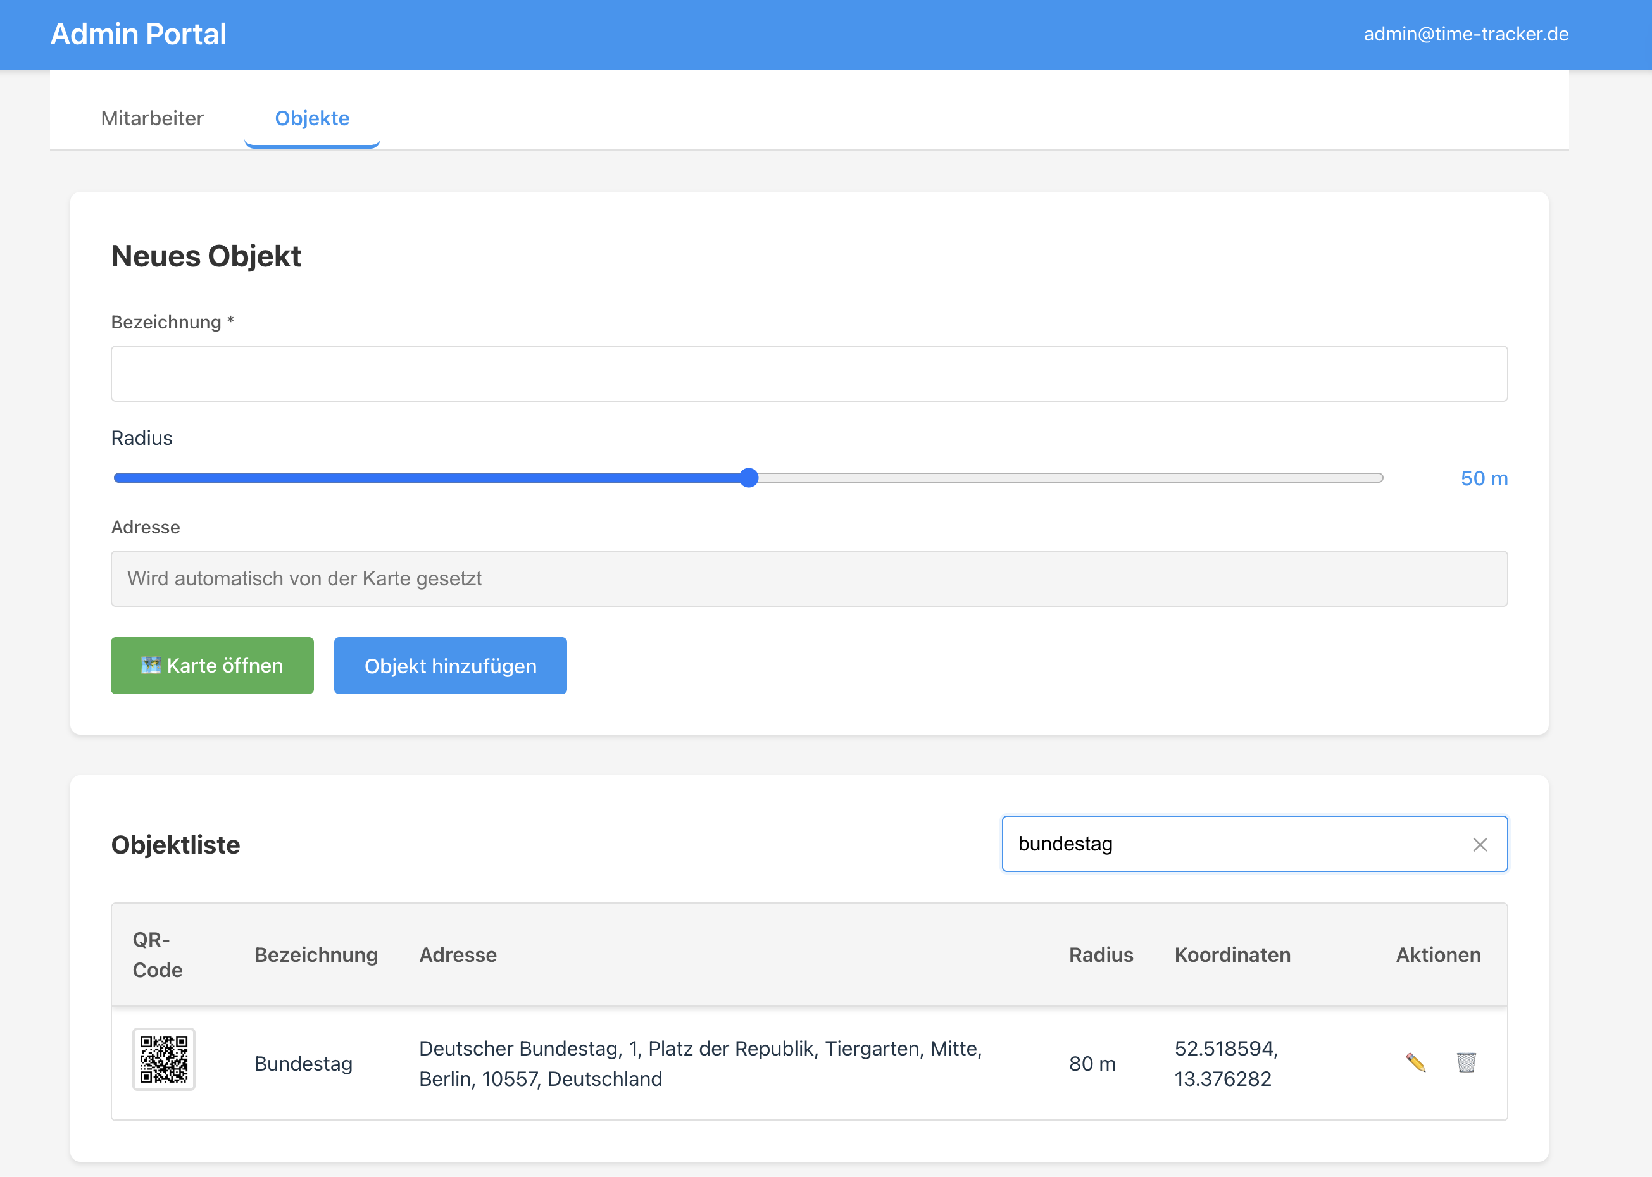
Task: Open the Bundestag QR code image
Action: (x=164, y=1059)
